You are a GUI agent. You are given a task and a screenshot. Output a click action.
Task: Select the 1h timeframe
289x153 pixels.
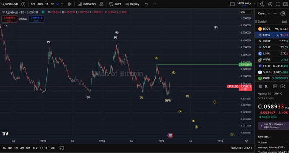click(x=47, y=4)
